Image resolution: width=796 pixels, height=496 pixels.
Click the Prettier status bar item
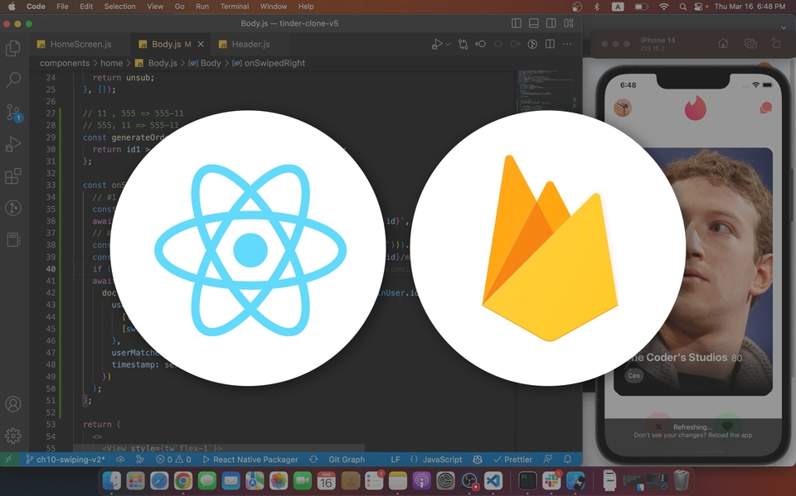(x=513, y=460)
